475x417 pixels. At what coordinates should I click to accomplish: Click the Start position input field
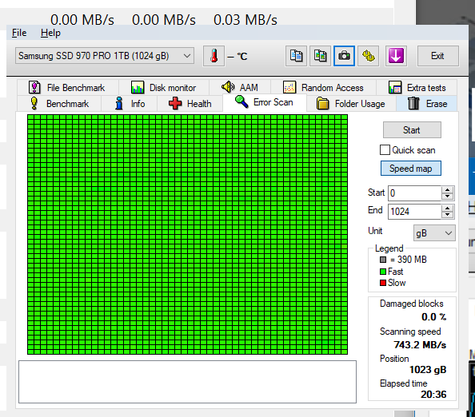414,193
